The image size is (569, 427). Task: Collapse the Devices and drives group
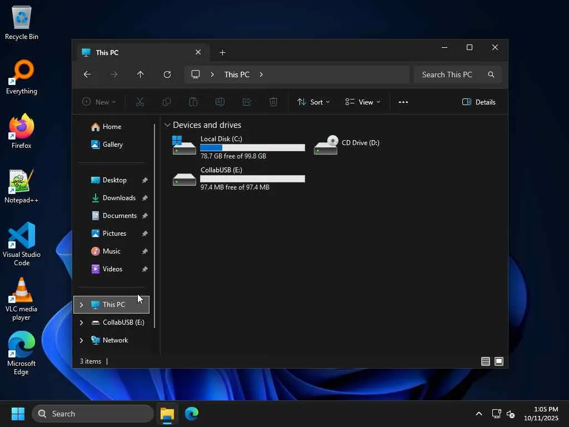point(167,125)
